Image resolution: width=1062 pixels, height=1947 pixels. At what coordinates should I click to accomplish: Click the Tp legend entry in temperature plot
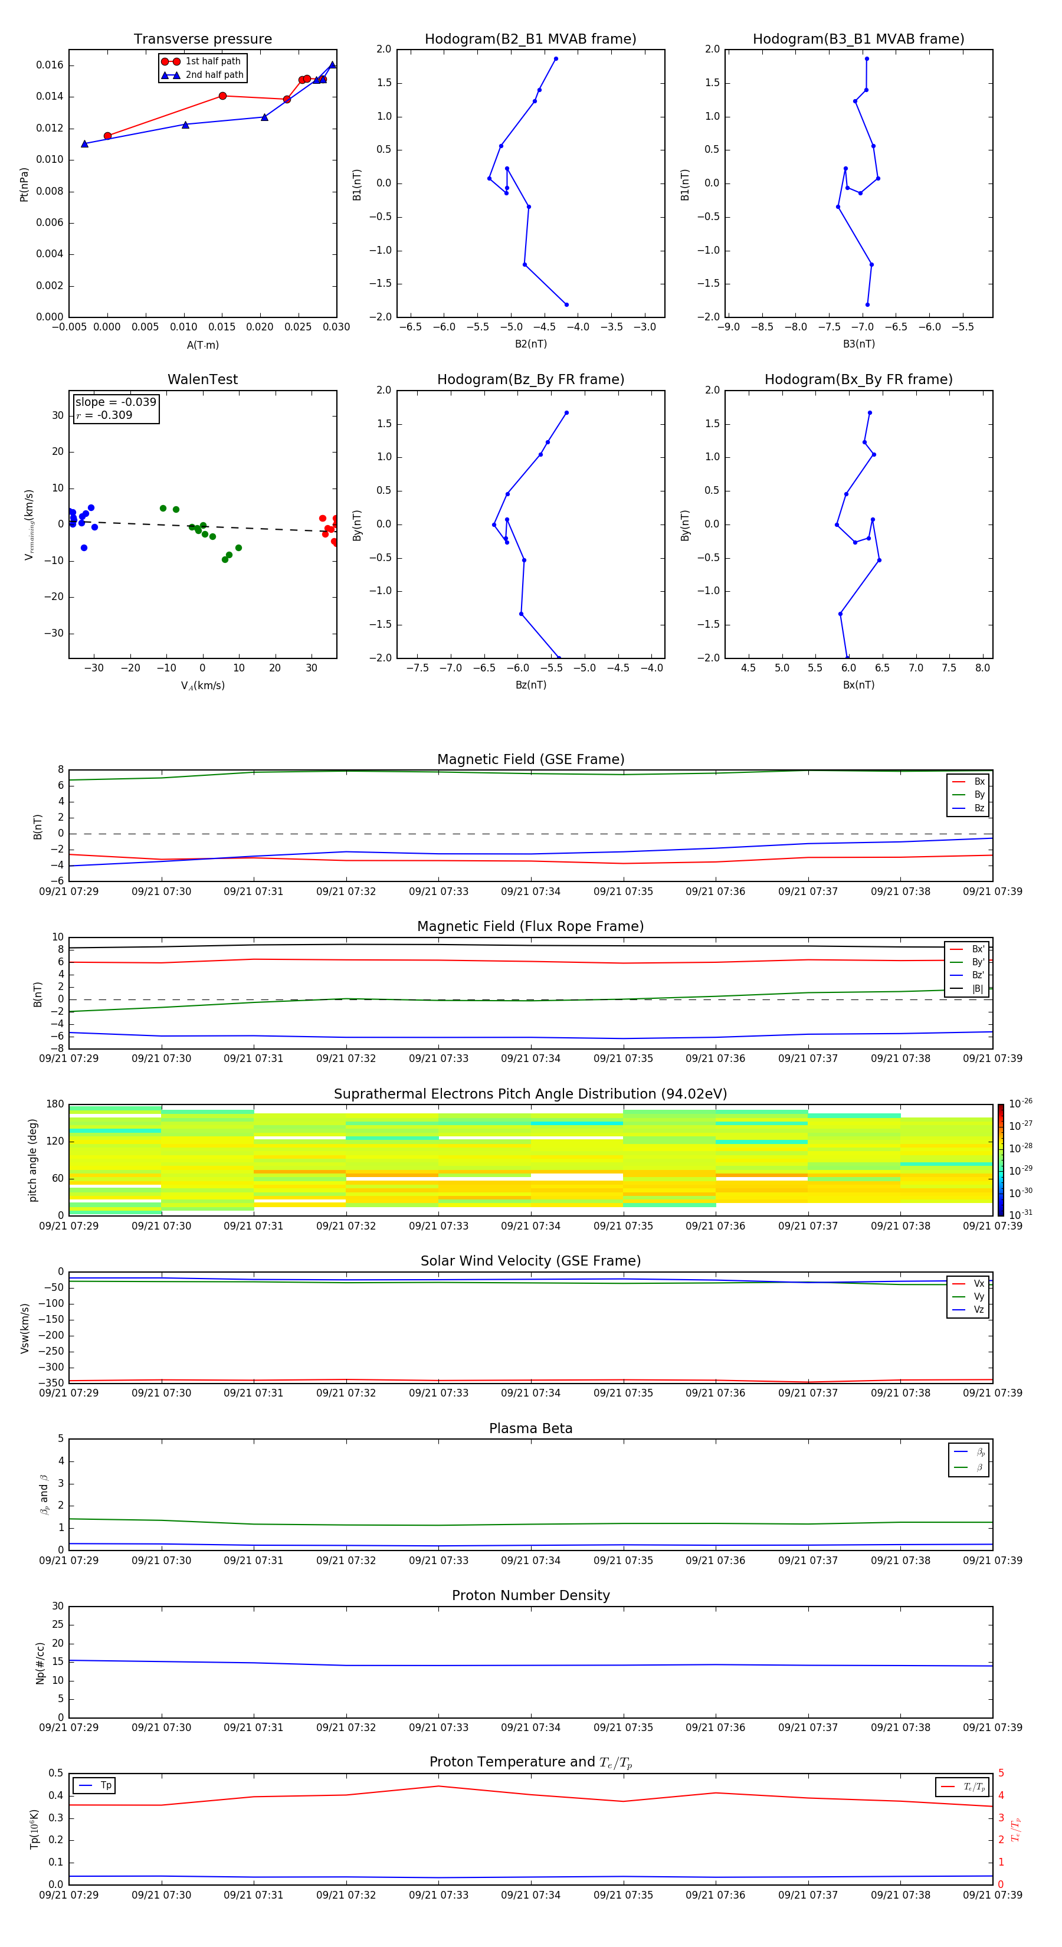pos(94,1785)
